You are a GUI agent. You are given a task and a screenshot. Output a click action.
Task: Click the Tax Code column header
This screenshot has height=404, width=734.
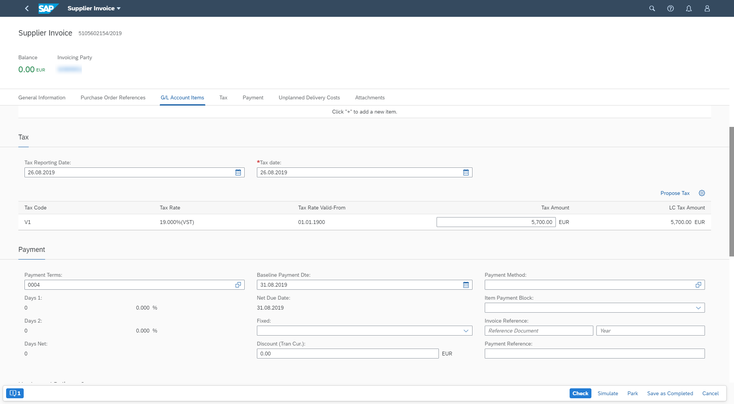point(36,208)
